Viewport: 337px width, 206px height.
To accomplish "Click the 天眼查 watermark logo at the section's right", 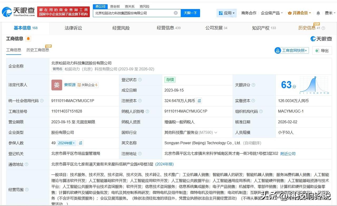I will click(321, 39).
